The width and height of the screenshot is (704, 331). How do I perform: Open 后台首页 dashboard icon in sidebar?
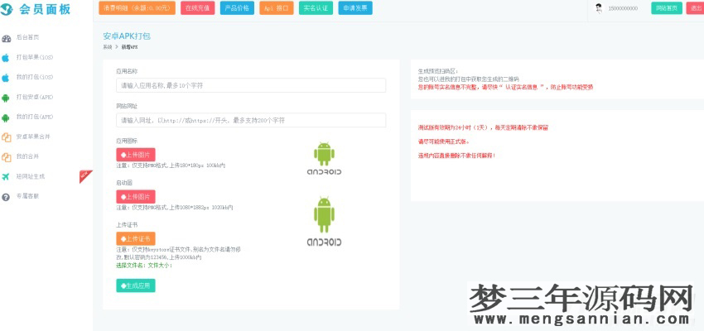6,38
